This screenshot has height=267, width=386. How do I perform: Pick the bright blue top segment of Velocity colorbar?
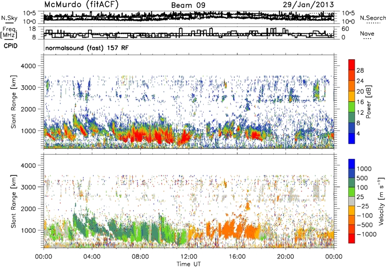352,164
